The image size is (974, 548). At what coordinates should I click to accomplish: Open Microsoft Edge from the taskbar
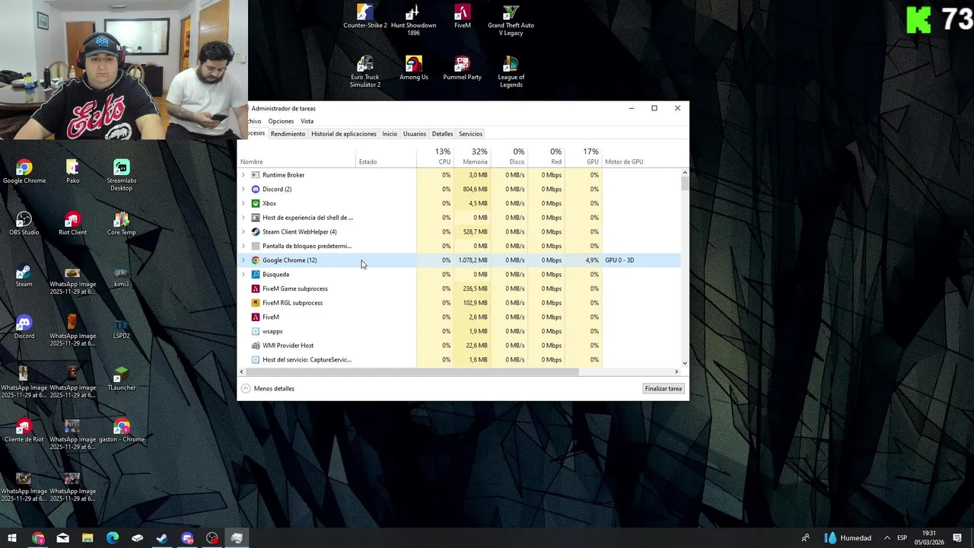pyautogui.click(x=113, y=538)
